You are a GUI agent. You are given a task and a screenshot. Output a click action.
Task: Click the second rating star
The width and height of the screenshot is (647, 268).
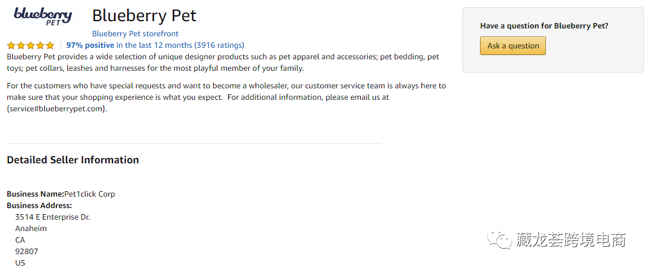(21, 45)
